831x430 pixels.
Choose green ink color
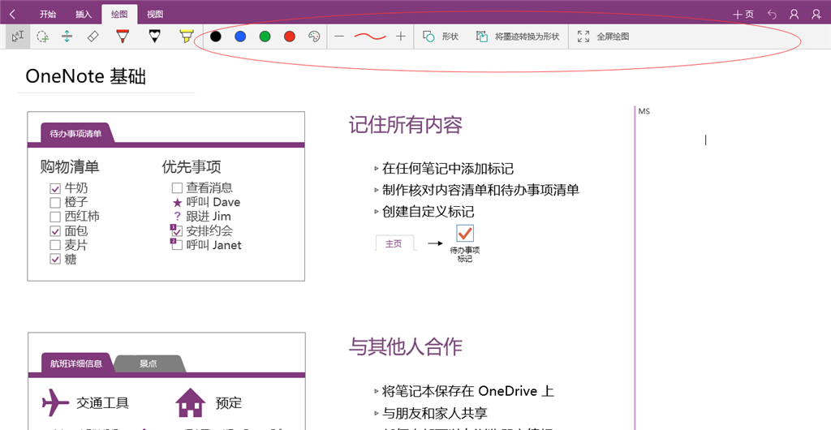coord(265,37)
